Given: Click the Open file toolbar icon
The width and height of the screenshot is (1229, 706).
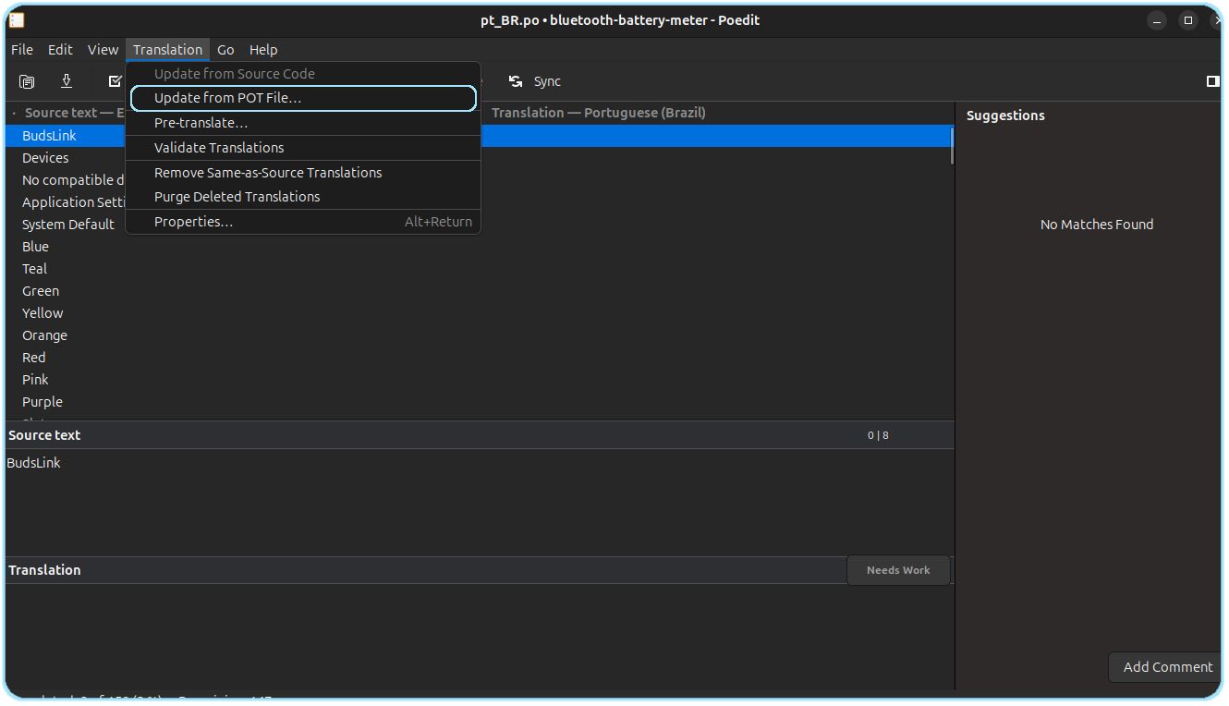Looking at the screenshot, I should (x=27, y=81).
